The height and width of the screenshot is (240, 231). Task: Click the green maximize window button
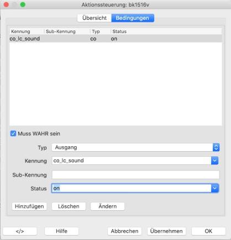coord(23,4)
